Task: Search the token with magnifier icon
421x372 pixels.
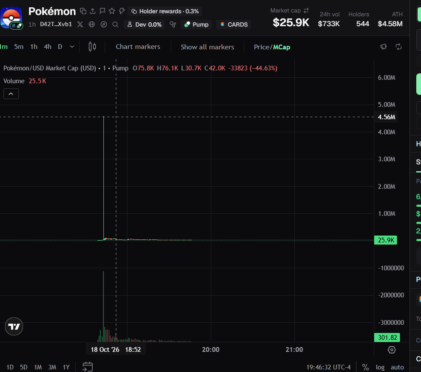Action: pos(115,24)
